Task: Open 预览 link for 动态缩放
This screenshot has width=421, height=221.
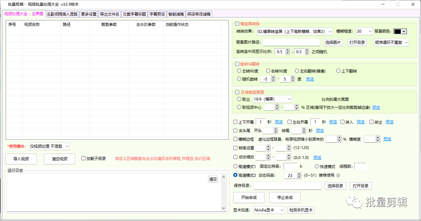Action: tap(317, 157)
